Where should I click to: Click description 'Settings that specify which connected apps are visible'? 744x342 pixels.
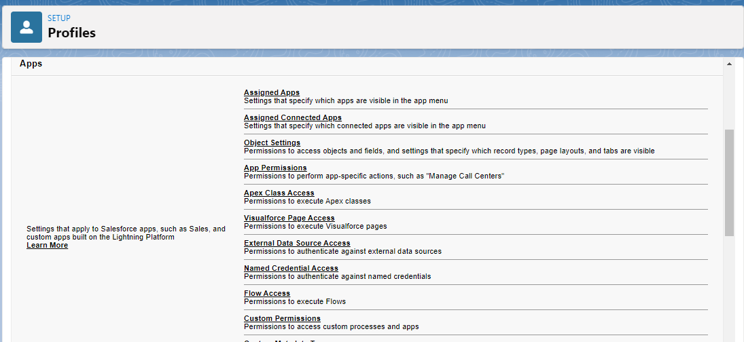(364, 126)
